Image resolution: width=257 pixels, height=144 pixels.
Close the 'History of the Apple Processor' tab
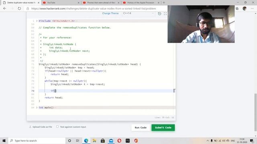pos(159,3)
